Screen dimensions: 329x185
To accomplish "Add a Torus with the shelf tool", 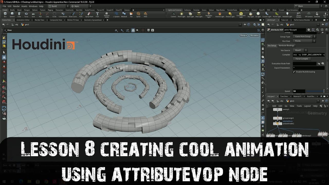I will [26, 14].
